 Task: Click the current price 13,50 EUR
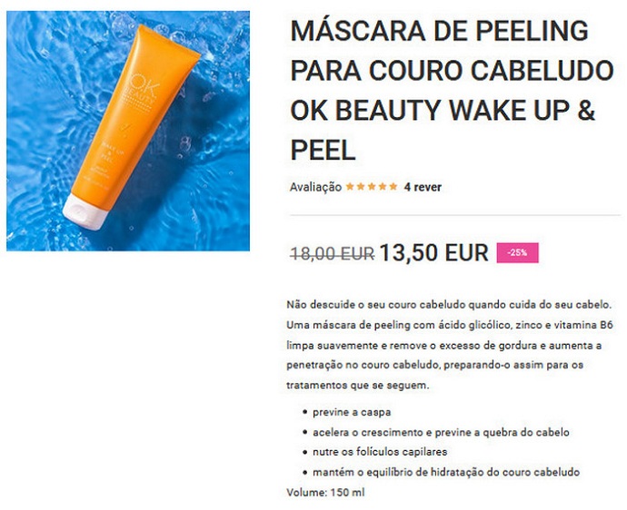433,252
